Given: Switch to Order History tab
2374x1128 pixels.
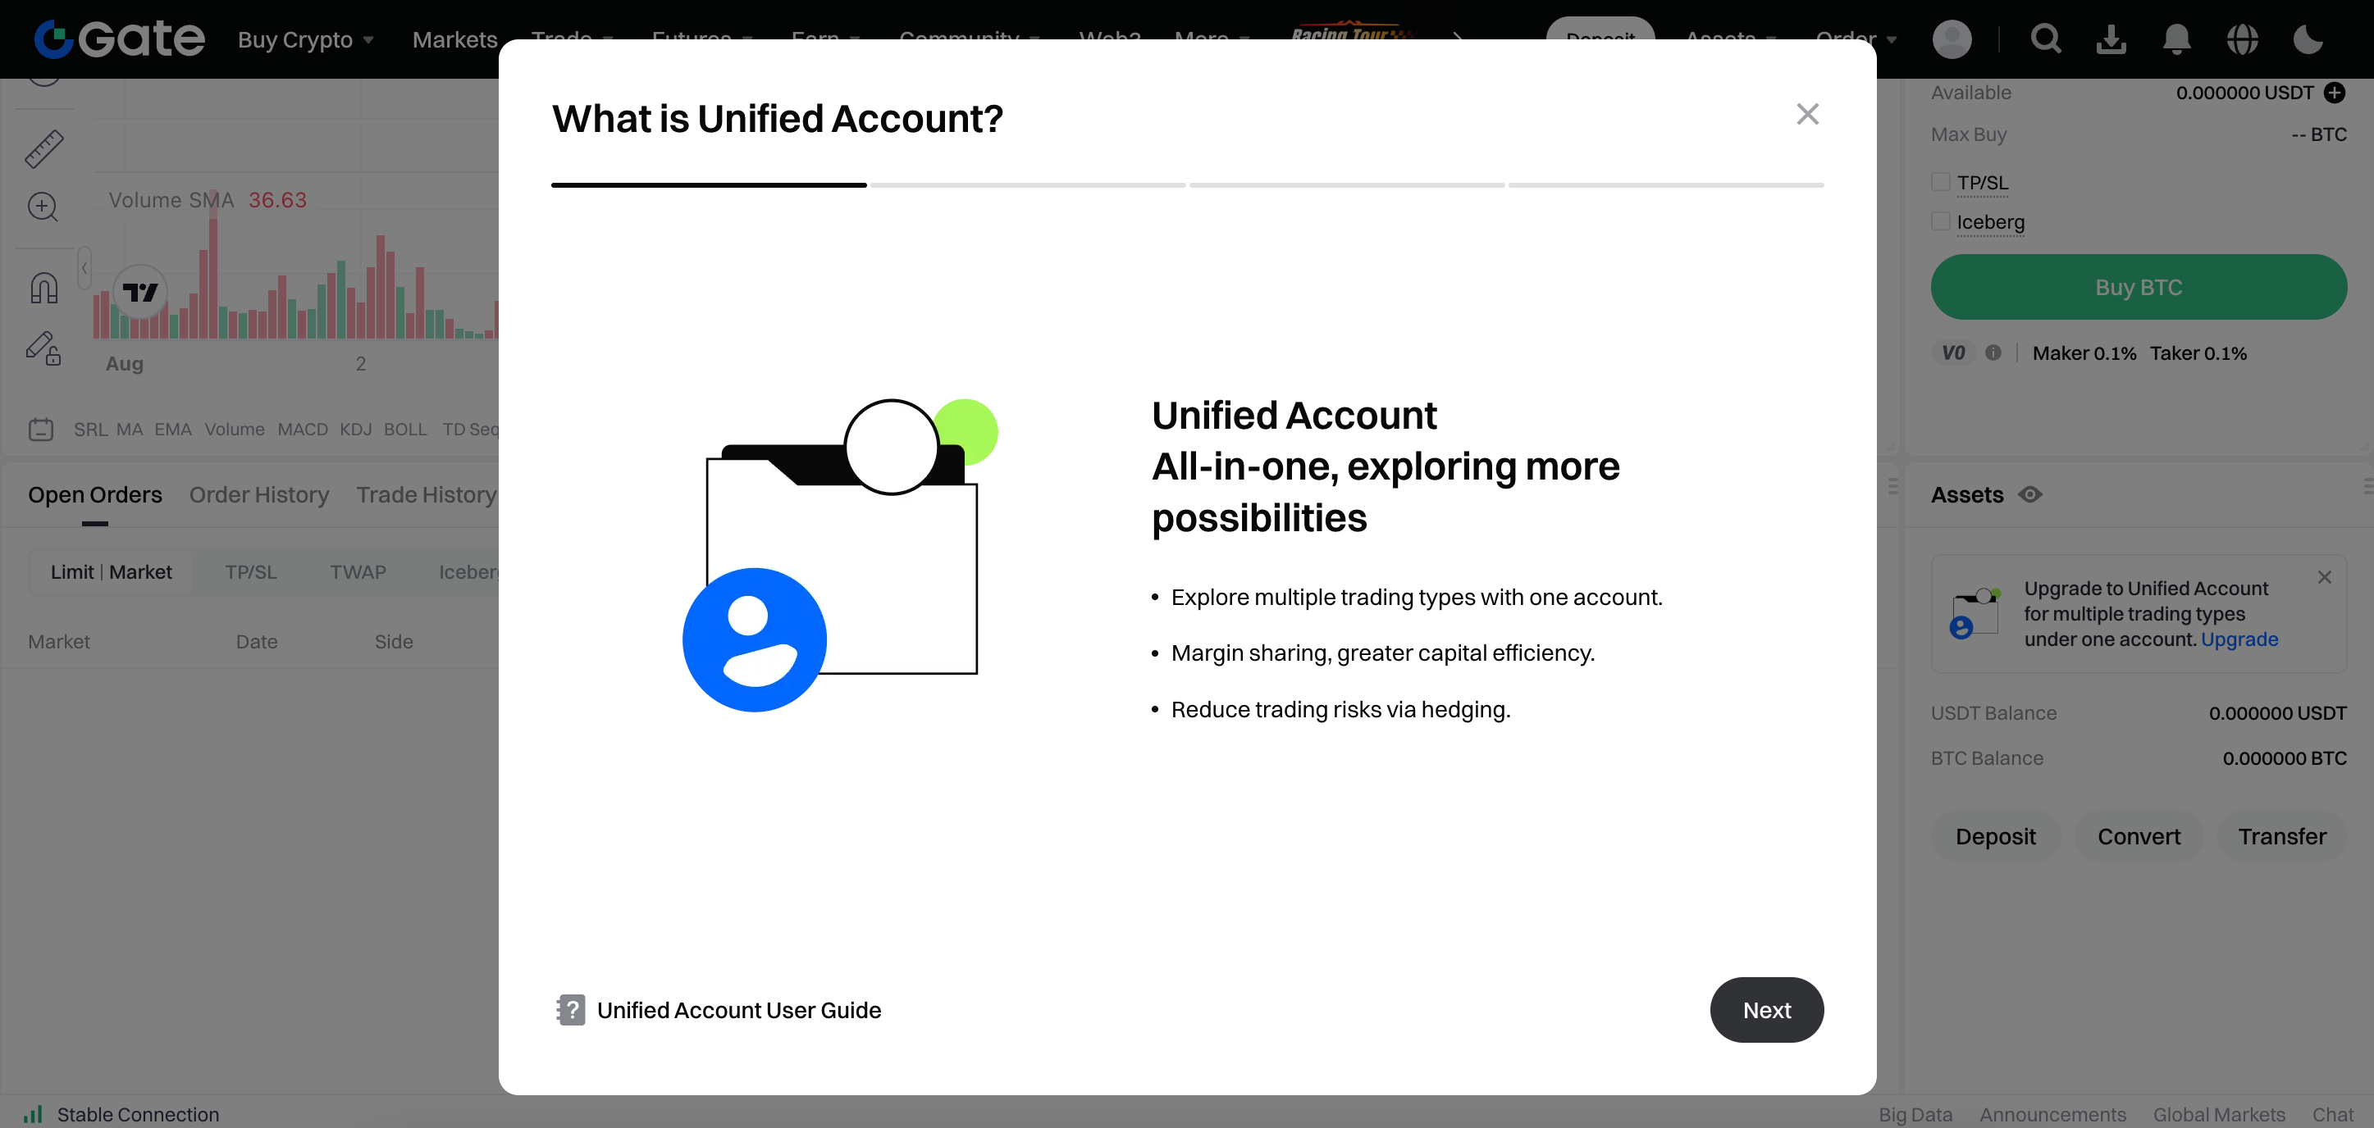Looking at the screenshot, I should click(259, 494).
